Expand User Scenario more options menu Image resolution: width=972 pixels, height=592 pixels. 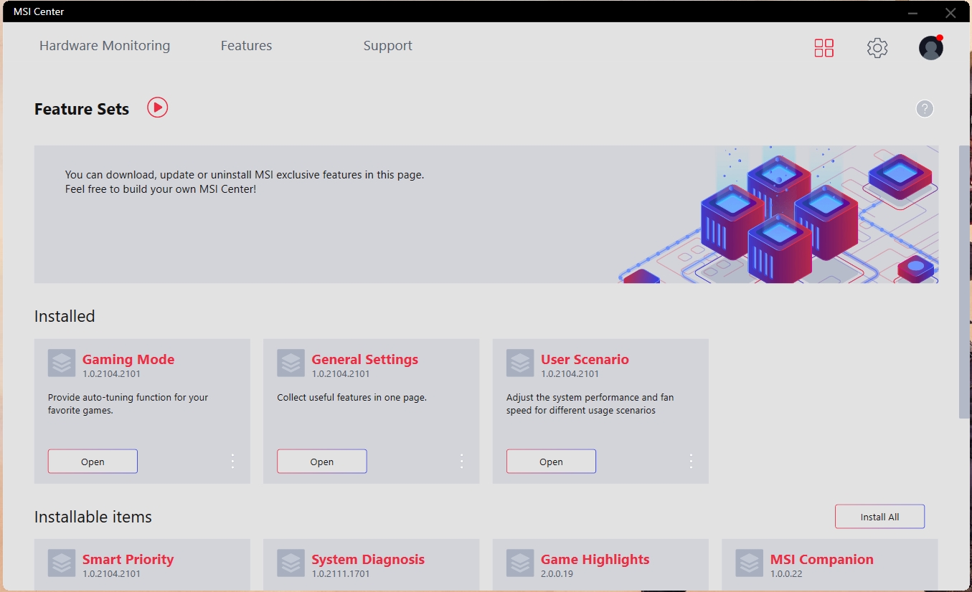[x=691, y=461]
